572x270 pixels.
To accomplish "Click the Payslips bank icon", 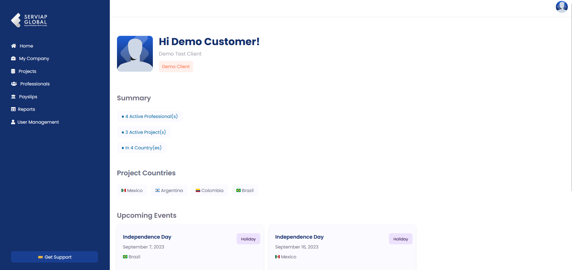I will pos(13,97).
